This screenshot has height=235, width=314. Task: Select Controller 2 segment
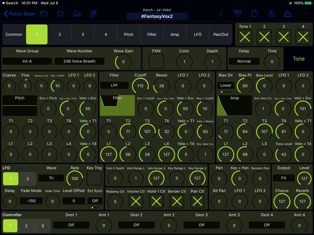pos(26,226)
